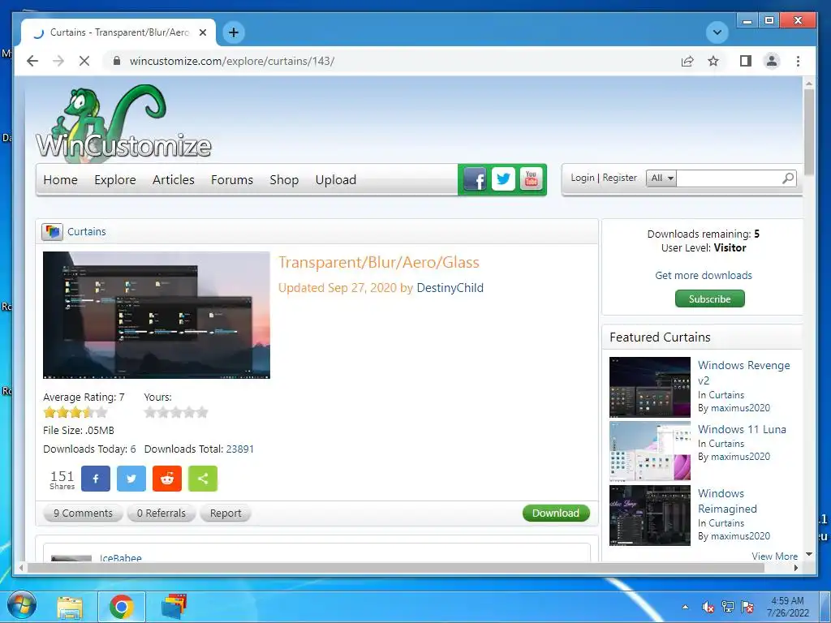This screenshot has width=831, height=623.
Task: Open the Windows Start menu
Action: tap(22, 606)
